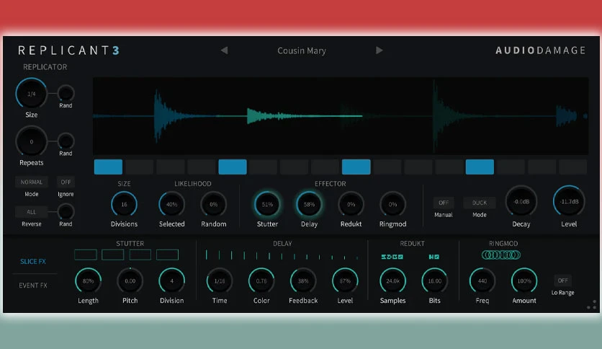Click the Ringmod Amount knob
This screenshot has width=602, height=349.
tap(524, 281)
